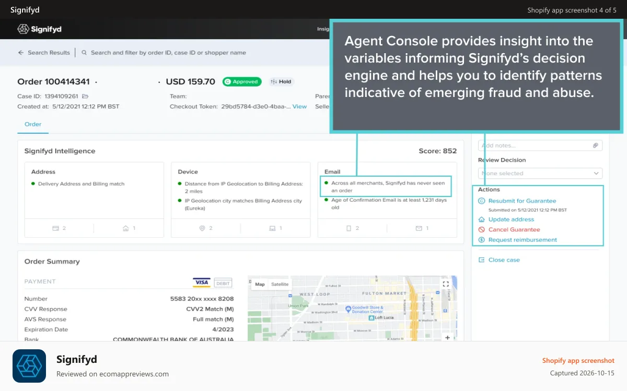Zoom in on the map

(447, 337)
